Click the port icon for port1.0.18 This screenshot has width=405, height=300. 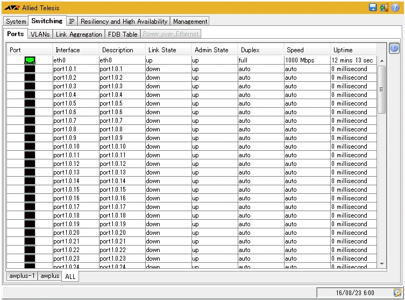pyautogui.click(x=30, y=215)
